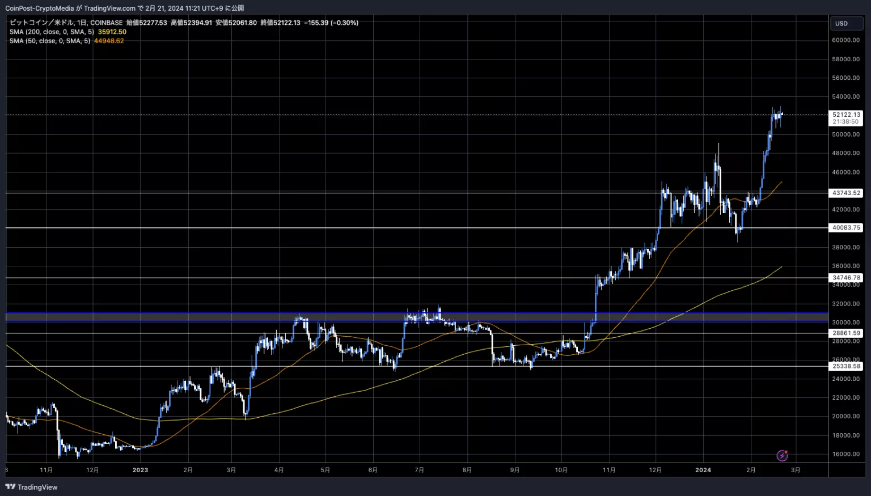Click the purple lightning flash icon
This screenshot has width=871, height=496.
tap(782, 455)
